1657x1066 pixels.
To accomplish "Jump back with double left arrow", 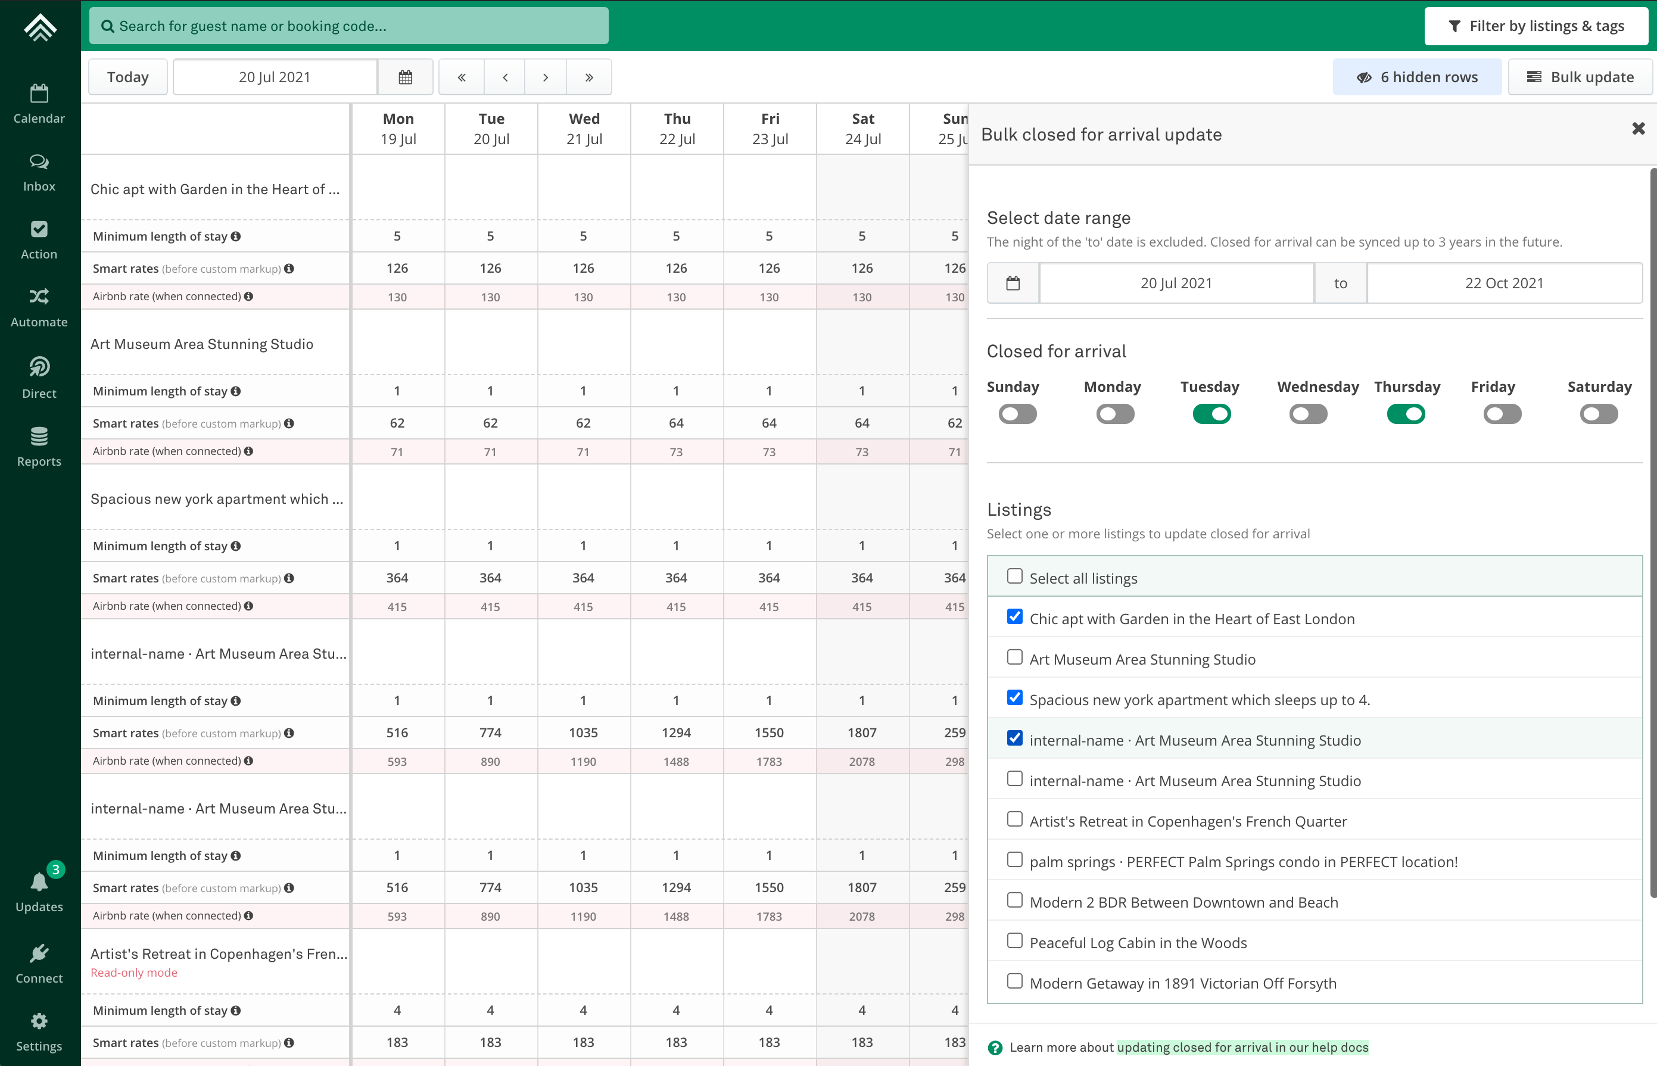I will (x=462, y=77).
